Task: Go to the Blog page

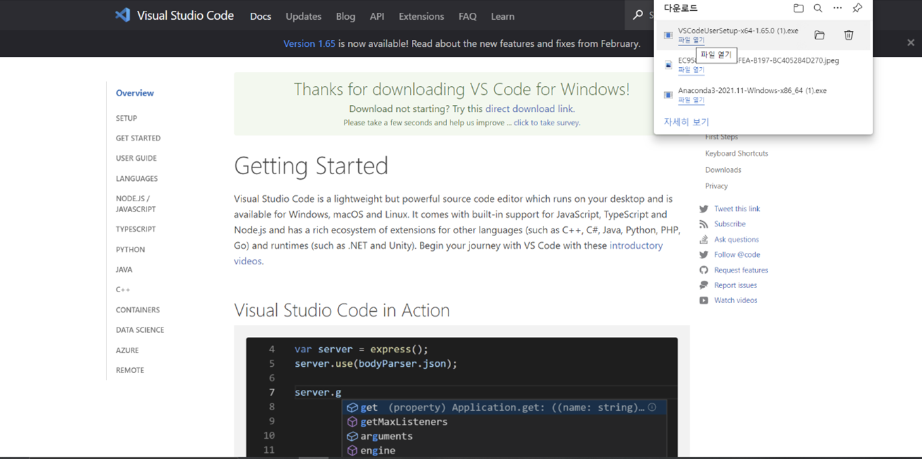Action: 345,16
